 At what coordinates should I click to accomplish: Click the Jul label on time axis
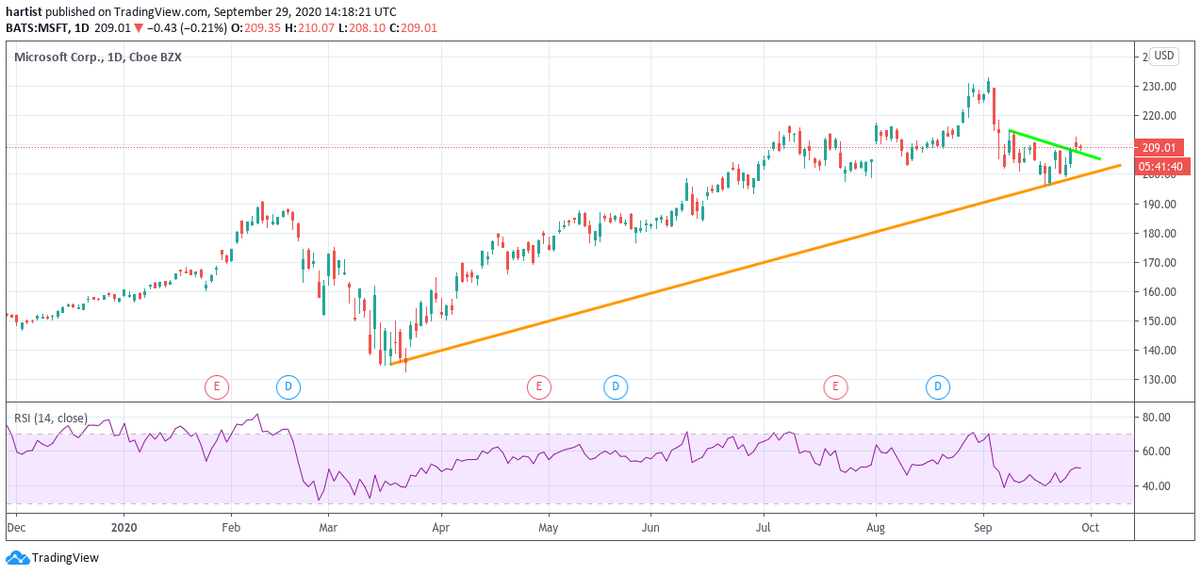pos(765,528)
